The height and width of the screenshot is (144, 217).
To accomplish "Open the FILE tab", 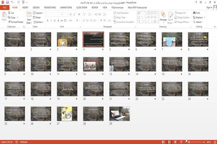I will [5, 8].
